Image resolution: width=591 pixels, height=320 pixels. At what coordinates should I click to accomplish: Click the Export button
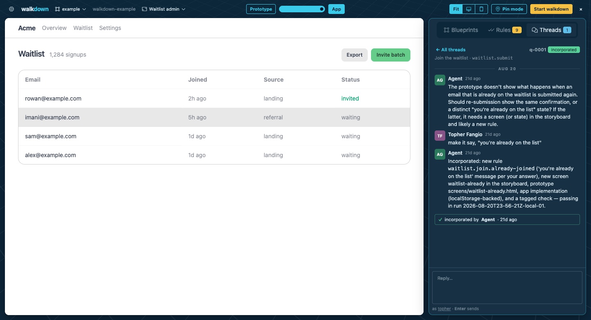pyautogui.click(x=355, y=55)
